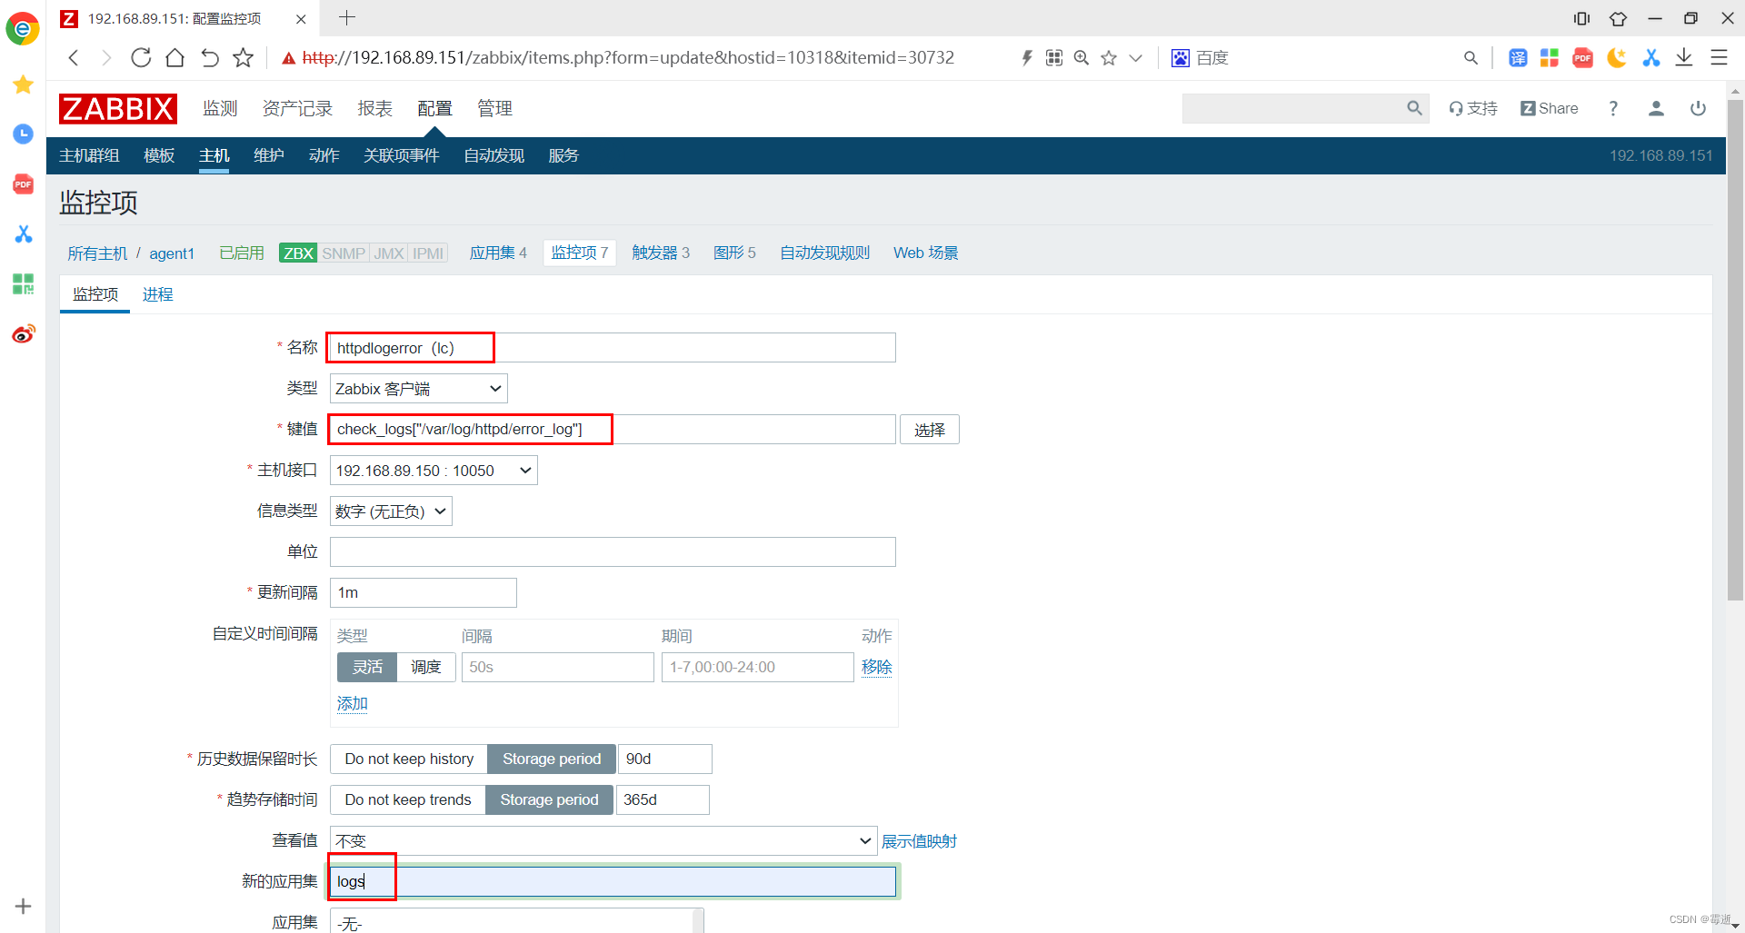Click the zoom magnifier icon in address bar
Image resolution: width=1745 pixels, height=933 pixels.
[x=1082, y=58]
